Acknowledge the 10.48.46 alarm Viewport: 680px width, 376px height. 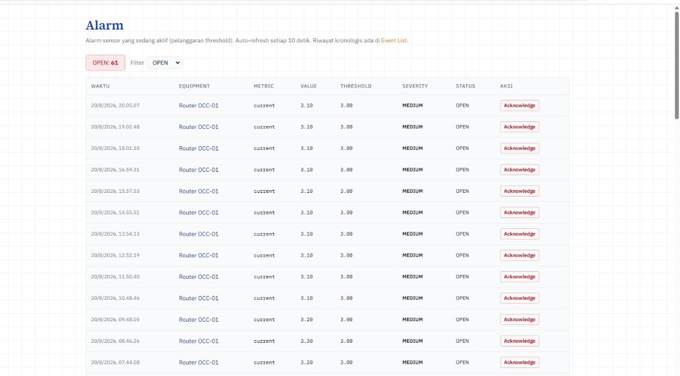pyautogui.click(x=519, y=298)
